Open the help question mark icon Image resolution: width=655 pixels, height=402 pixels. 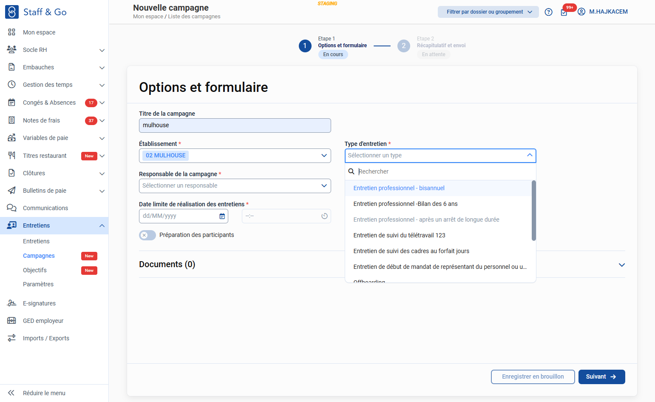[x=549, y=12]
